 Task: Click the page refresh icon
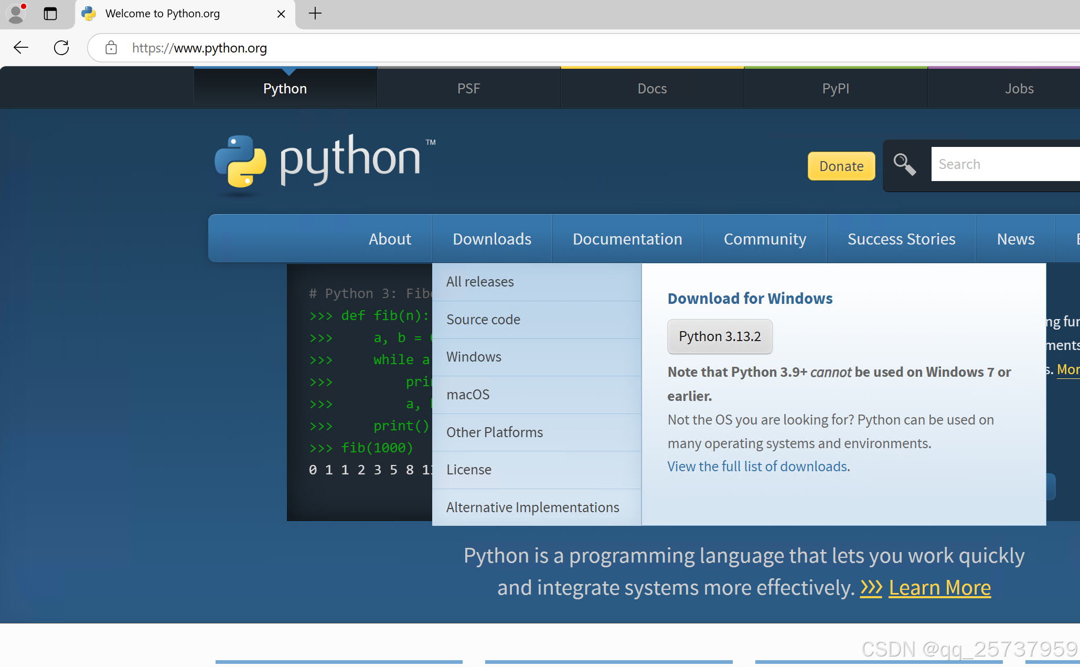coord(61,48)
